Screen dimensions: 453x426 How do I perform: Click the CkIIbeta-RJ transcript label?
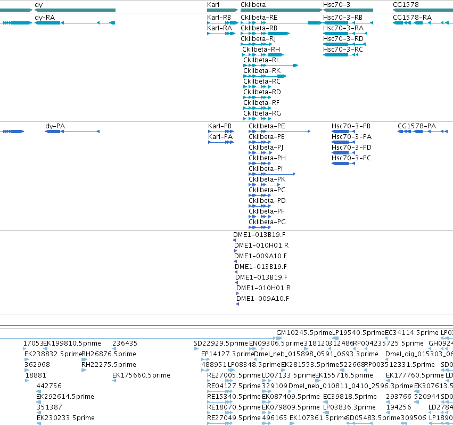point(258,39)
